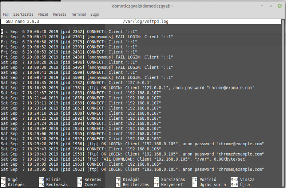286x188 pixels.
Task: Click the FAIL LOGIN line with pid 5495
Action: [x=87, y=68]
